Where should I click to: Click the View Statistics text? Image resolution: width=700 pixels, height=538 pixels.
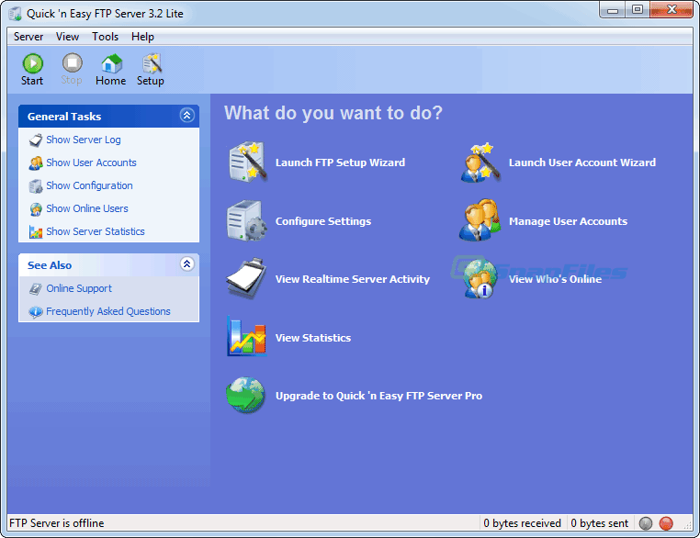point(313,338)
